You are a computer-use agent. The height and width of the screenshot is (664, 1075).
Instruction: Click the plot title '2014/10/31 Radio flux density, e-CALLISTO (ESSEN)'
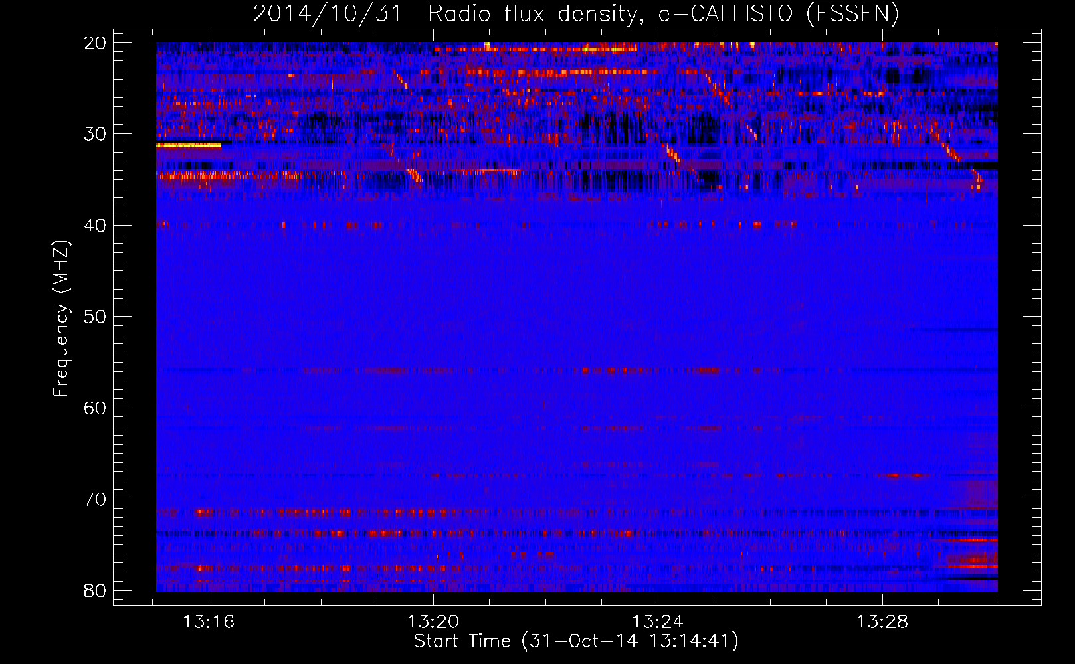576,13
